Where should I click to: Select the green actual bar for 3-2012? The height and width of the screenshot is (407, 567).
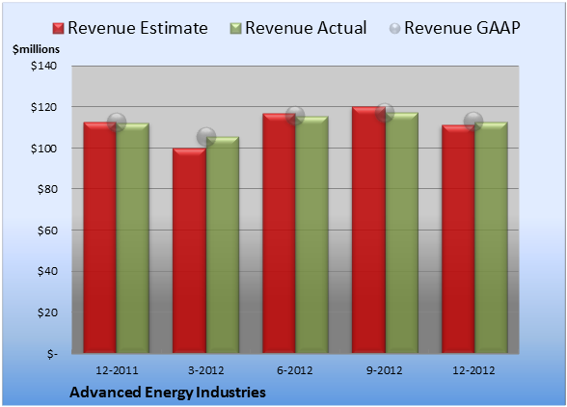[223, 245]
